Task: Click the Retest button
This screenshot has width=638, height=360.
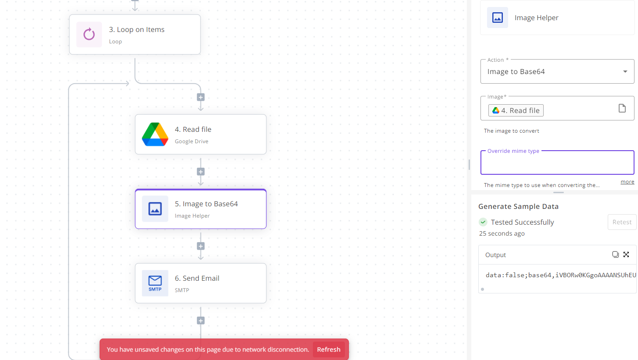Action: point(622,222)
